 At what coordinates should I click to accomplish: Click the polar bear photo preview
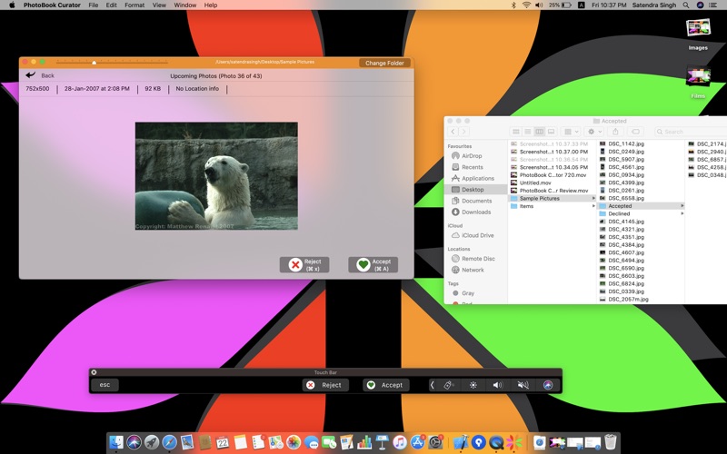point(216,175)
